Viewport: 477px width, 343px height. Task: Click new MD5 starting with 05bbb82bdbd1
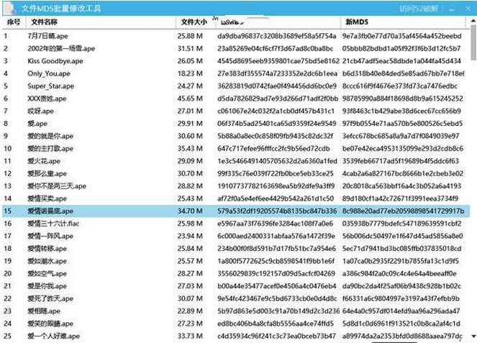coord(401,48)
